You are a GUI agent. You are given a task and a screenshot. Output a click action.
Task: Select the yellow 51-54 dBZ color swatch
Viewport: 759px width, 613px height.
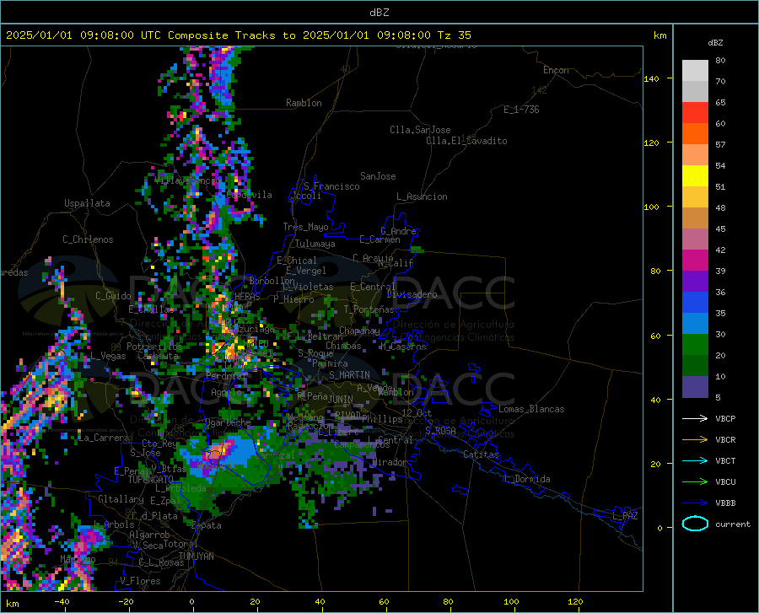click(x=695, y=176)
